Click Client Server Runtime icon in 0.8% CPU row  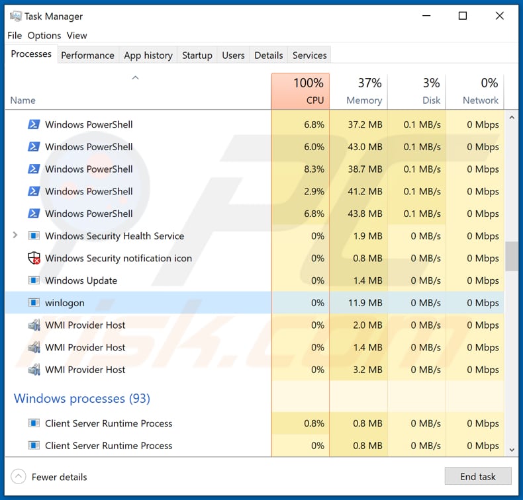pyautogui.click(x=34, y=423)
